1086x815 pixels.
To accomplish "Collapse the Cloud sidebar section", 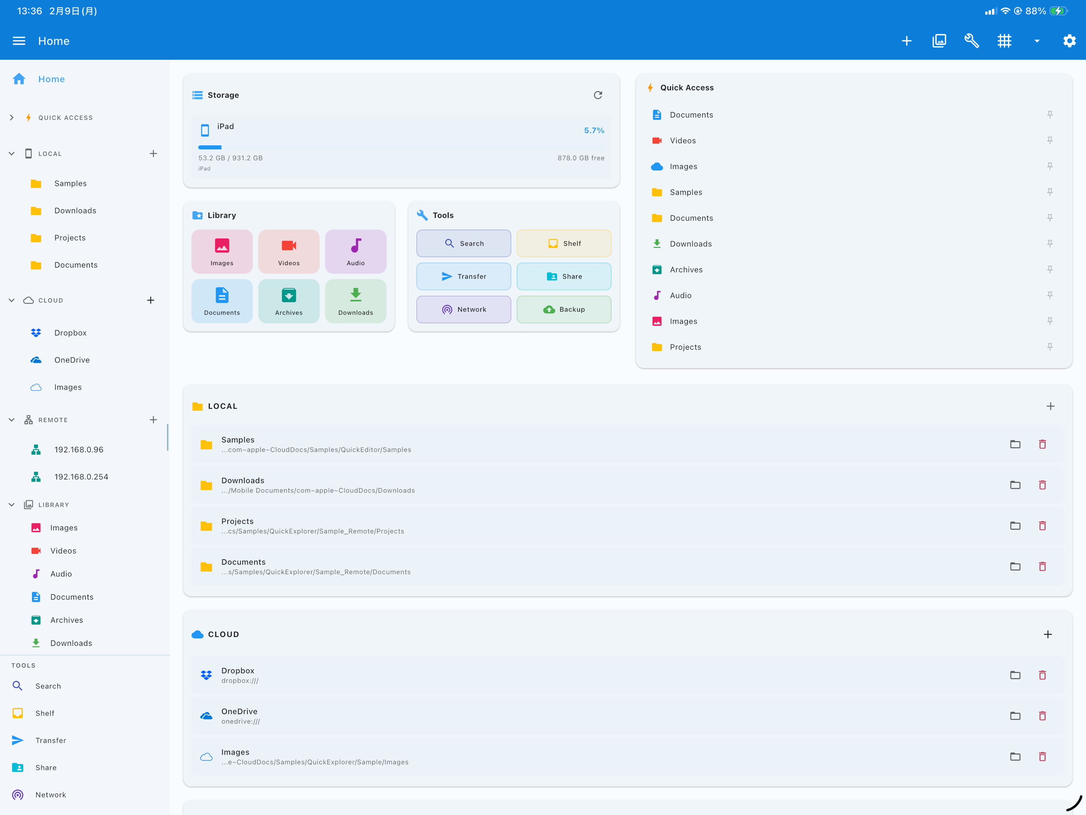I will pos(12,300).
